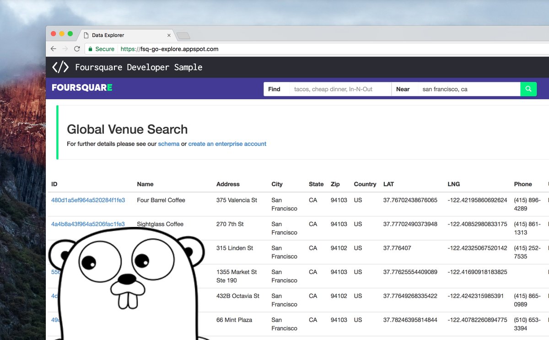Click the ID column header
Viewport: 549px width, 340px height.
coord(54,184)
